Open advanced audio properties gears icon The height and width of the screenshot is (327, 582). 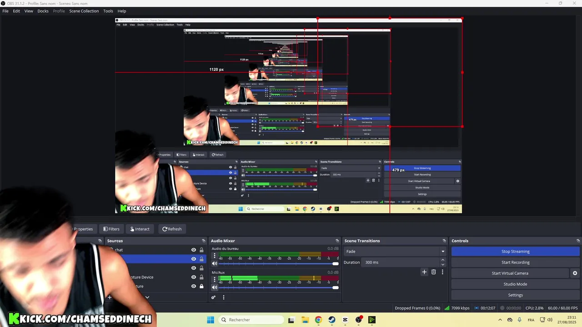(x=213, y=297)
